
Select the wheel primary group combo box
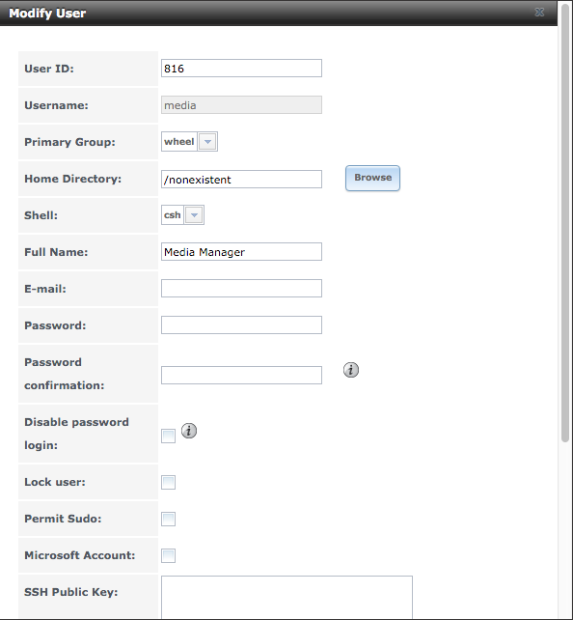point(189,142)
